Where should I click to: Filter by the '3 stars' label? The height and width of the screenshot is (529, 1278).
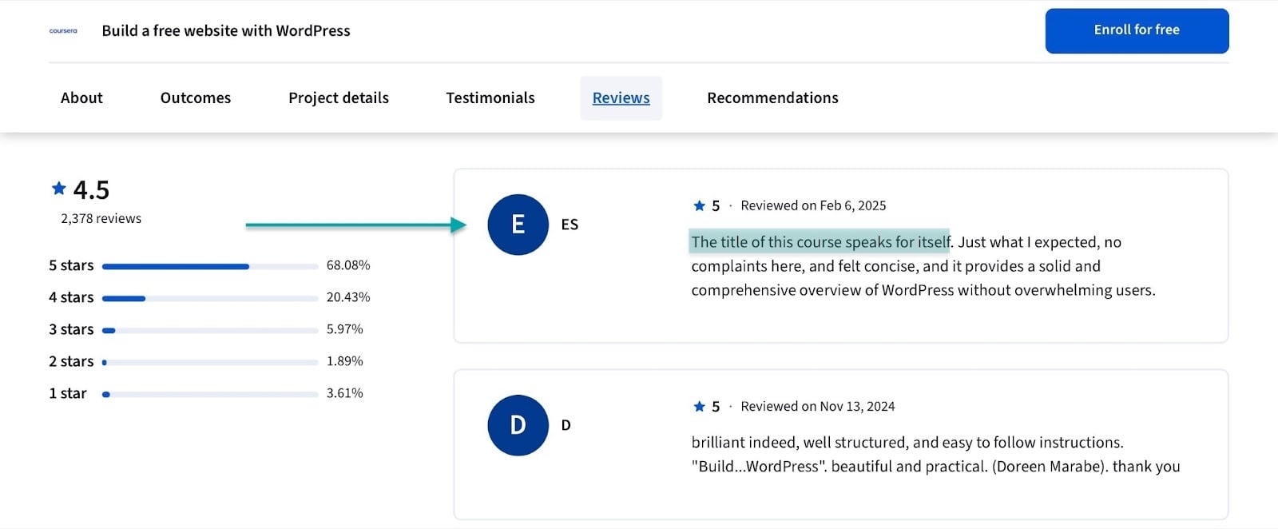click(71, 329)
